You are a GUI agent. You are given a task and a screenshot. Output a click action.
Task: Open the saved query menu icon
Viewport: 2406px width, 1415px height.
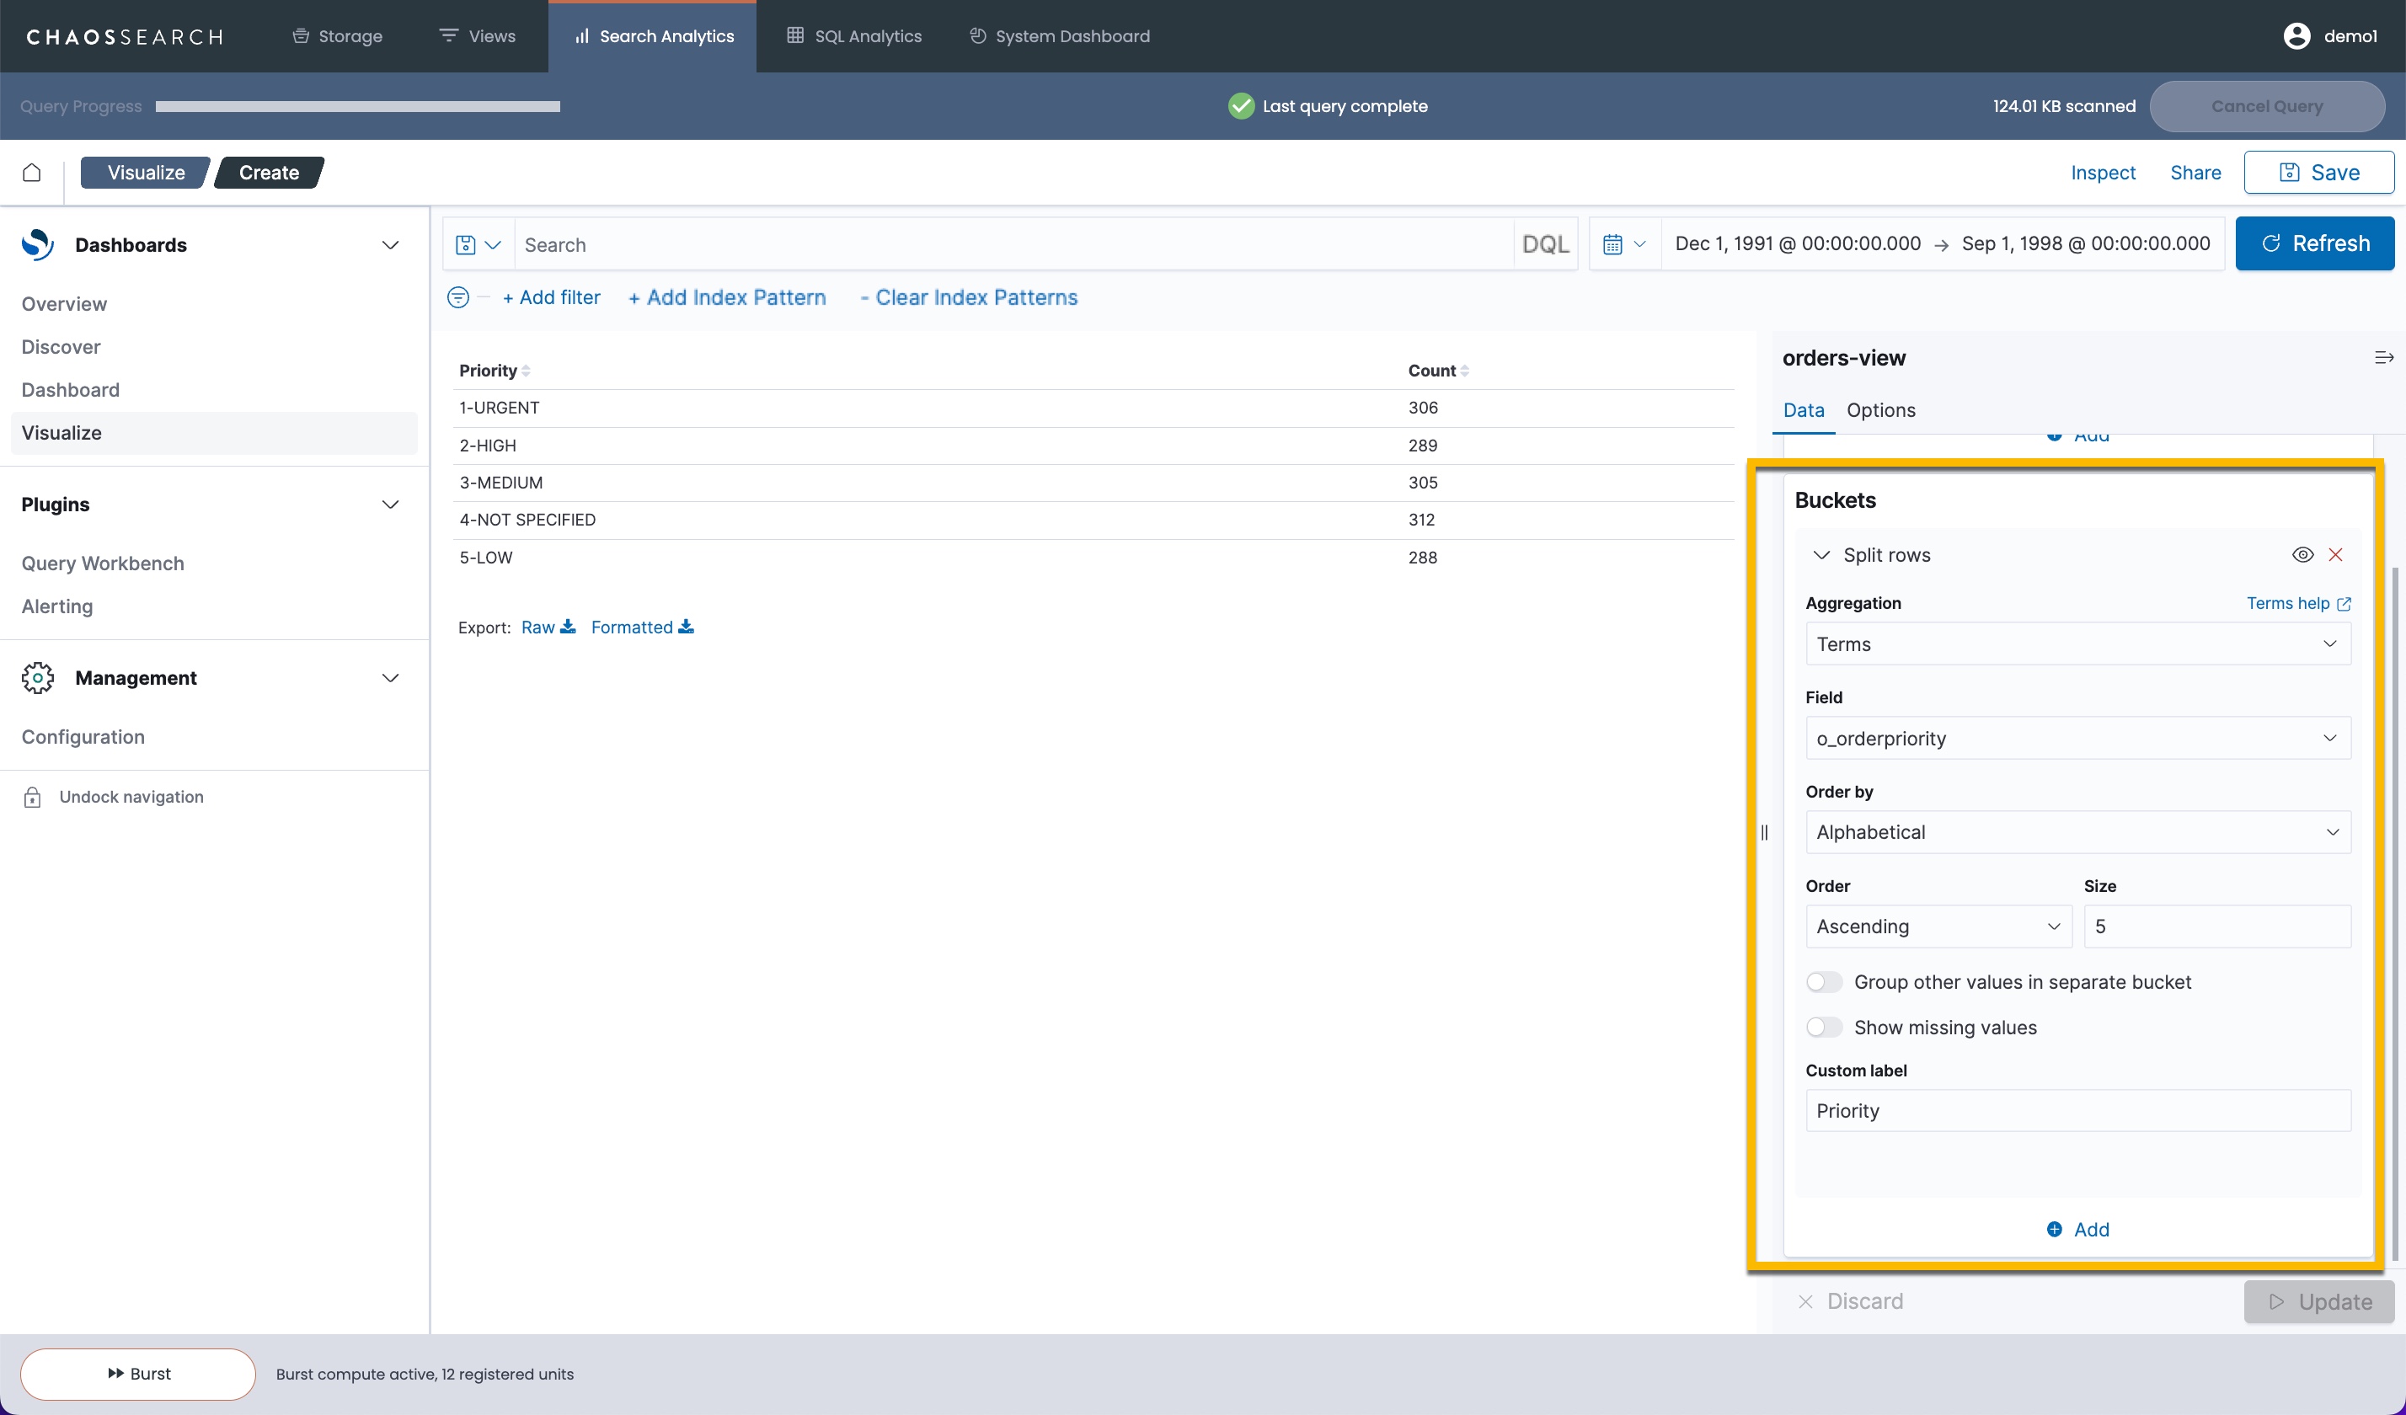[478, 244]
